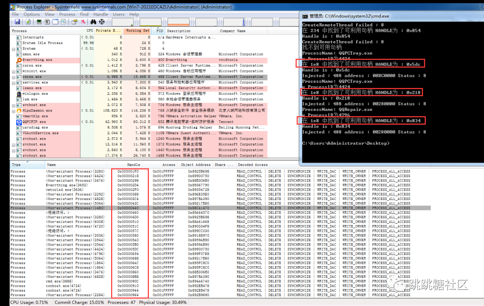Sort by Private Bytes column header
The image size is (484, 306).
coord(108,31)
